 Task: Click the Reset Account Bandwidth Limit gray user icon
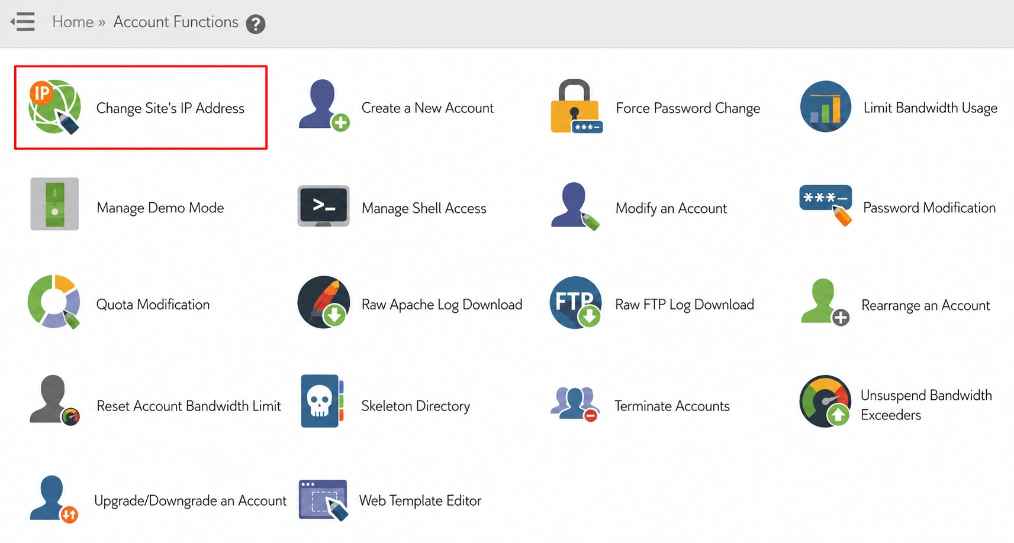(x=54, y=400)
